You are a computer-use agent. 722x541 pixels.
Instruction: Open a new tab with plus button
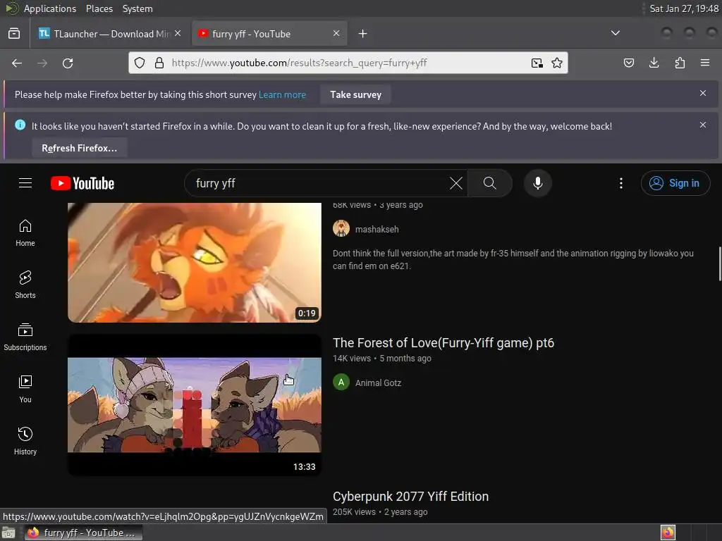(363, 34)
